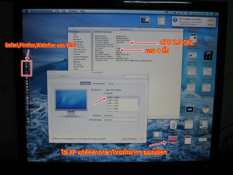Open the Rotation dropdown
This screenshot has height=175, width=233.
(x=121, y=116)
